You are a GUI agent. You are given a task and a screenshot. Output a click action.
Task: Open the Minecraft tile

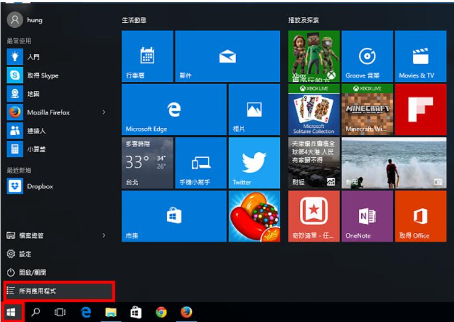(x=367, y=110)
